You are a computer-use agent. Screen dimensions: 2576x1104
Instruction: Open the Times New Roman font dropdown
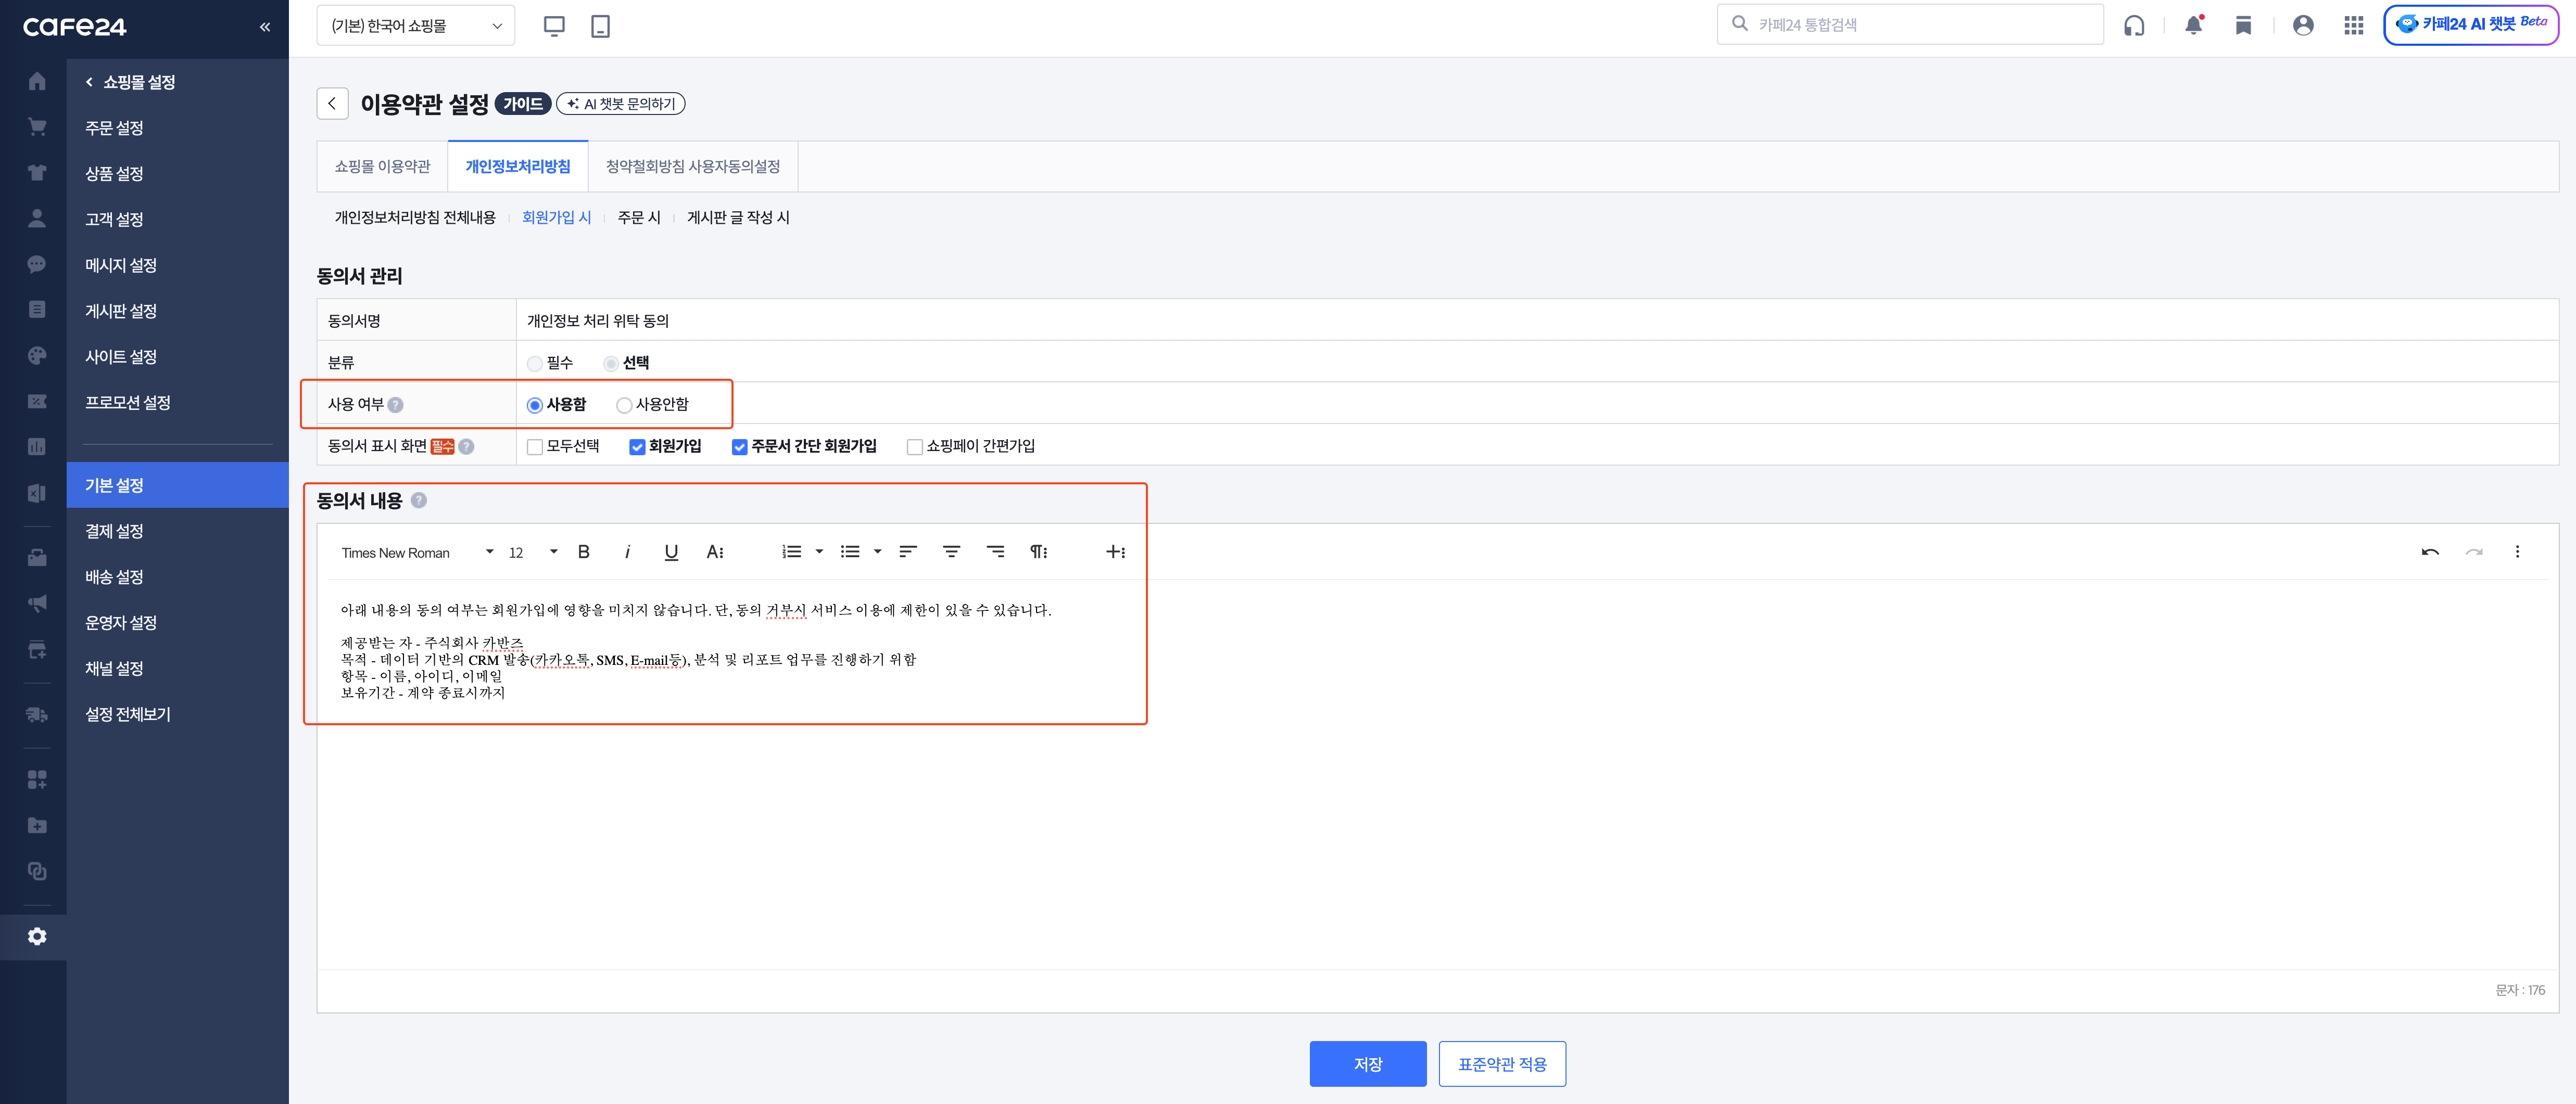click(417, 553)
